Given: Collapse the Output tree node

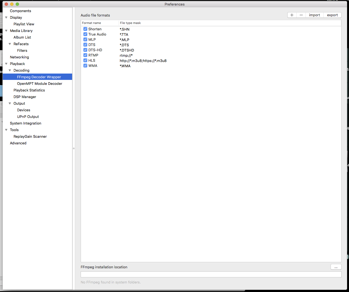Looking at the screenshot, I should (x=10, y=103).
